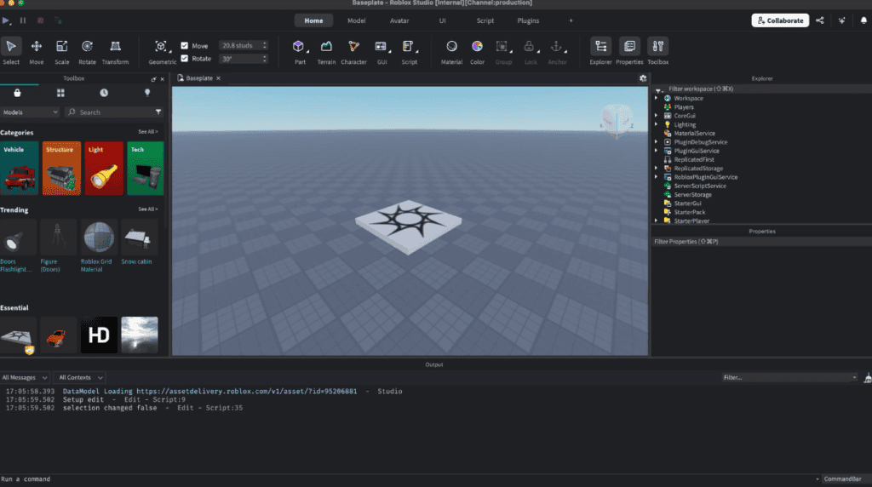Click the Toolbox search filter icon
The image size is (872, 487).
pos(158,112)
